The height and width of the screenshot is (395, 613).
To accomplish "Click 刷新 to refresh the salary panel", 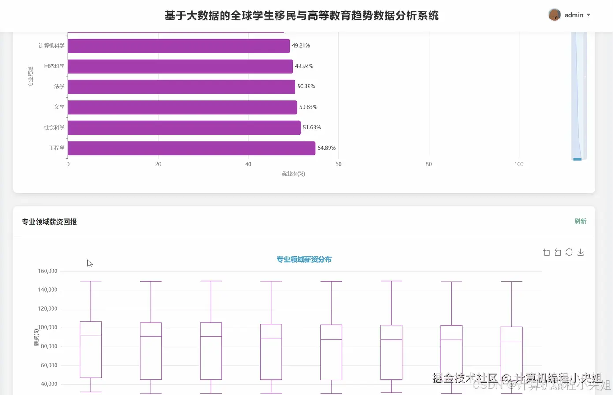I will (580, 221).
